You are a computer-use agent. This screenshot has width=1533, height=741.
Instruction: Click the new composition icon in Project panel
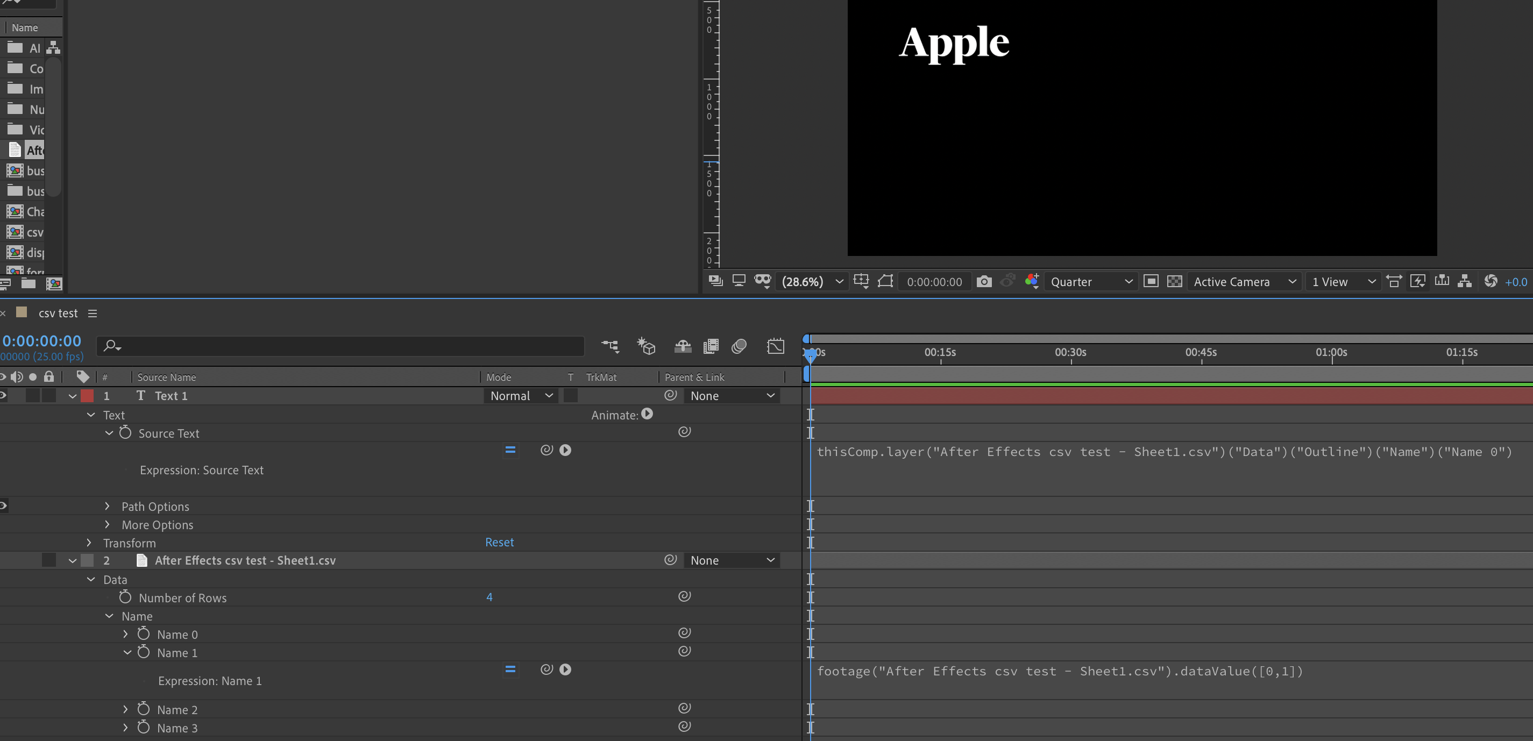click(x=54, y=284)
